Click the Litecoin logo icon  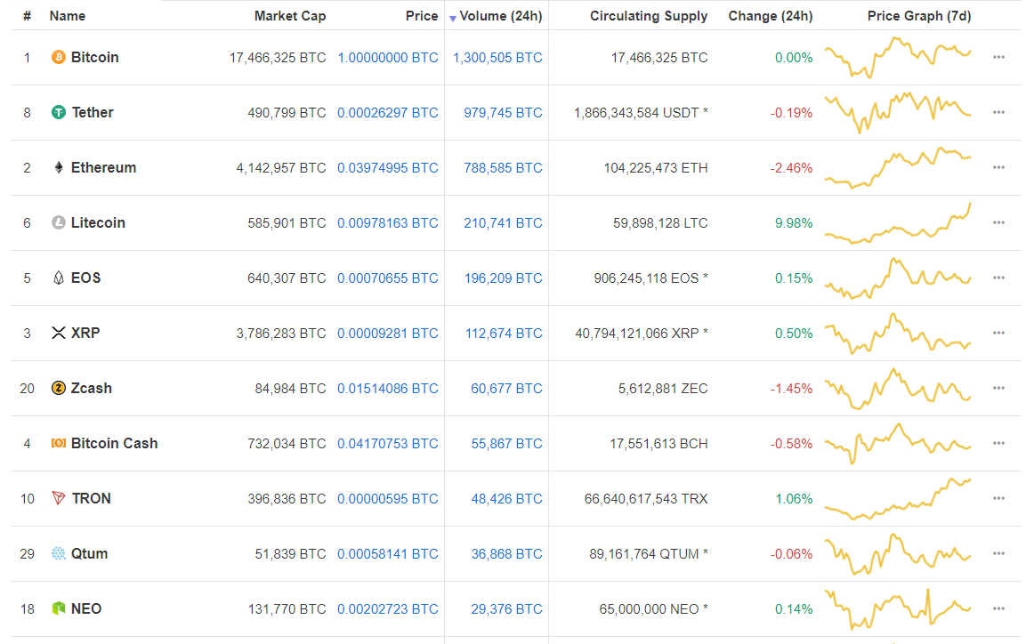coord(59,223)
